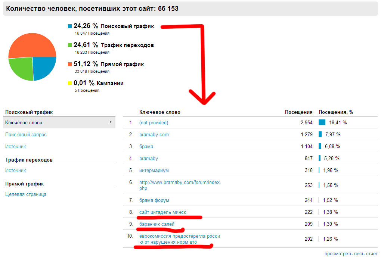This screenshot has height=259, width=381.
Task: Open Поисковый запрос in the search traffic section
Action: tap(26, 134)
